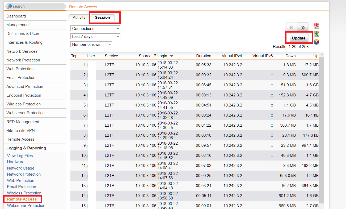346x209 pixels.
Task: Open Web Protection main menu
Action: click(x=35, y=69)
